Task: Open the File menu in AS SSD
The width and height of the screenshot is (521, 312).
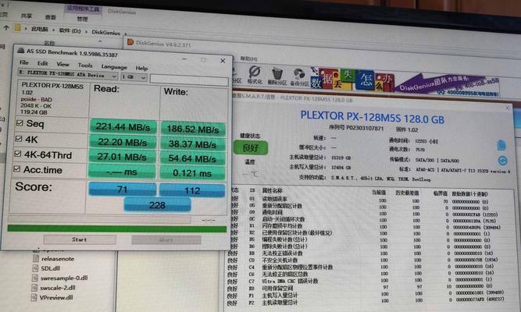Action: point(24,62)
